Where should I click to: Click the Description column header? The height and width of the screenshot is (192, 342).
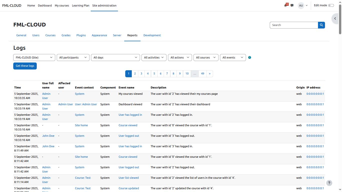(158, 88)
